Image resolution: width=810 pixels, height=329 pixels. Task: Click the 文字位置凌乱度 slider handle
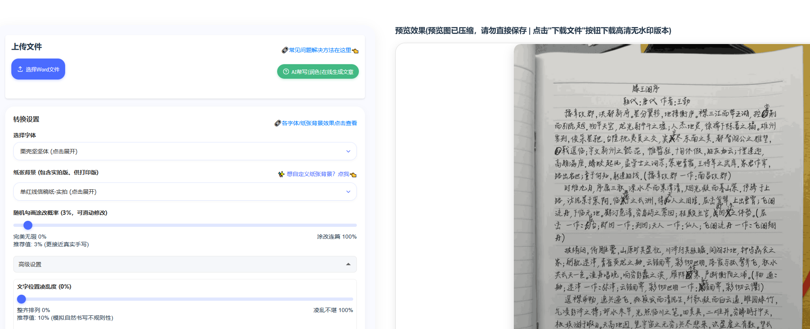21,299
